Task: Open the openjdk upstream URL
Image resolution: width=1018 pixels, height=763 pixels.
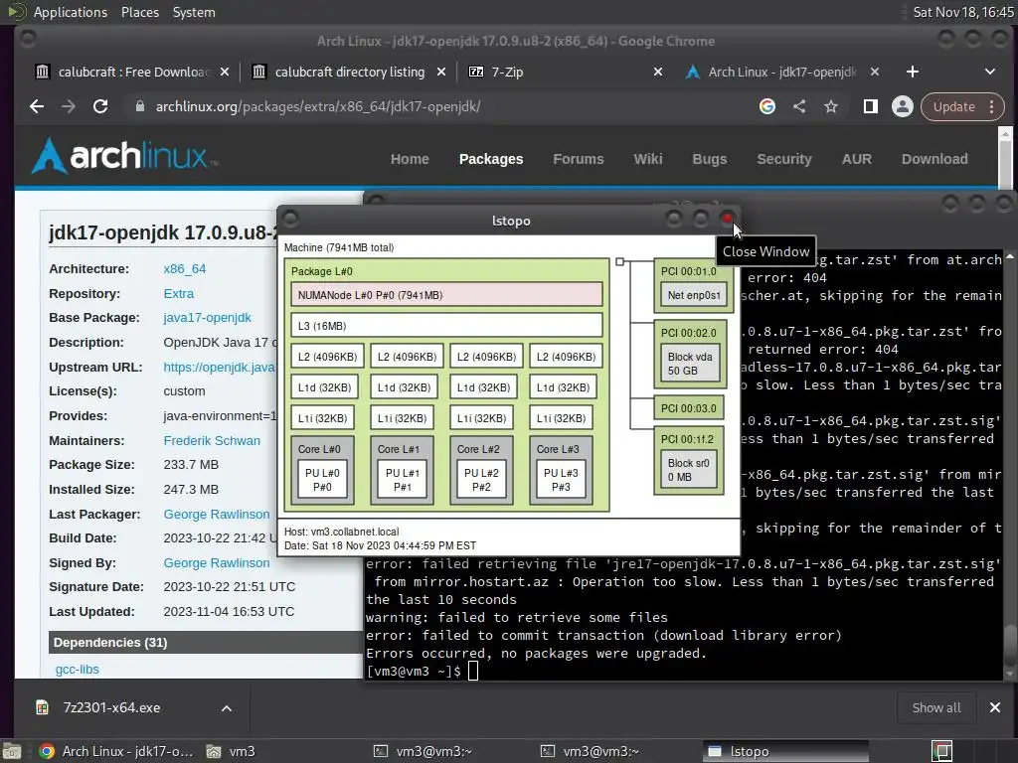Action: (x=220, y=368)
